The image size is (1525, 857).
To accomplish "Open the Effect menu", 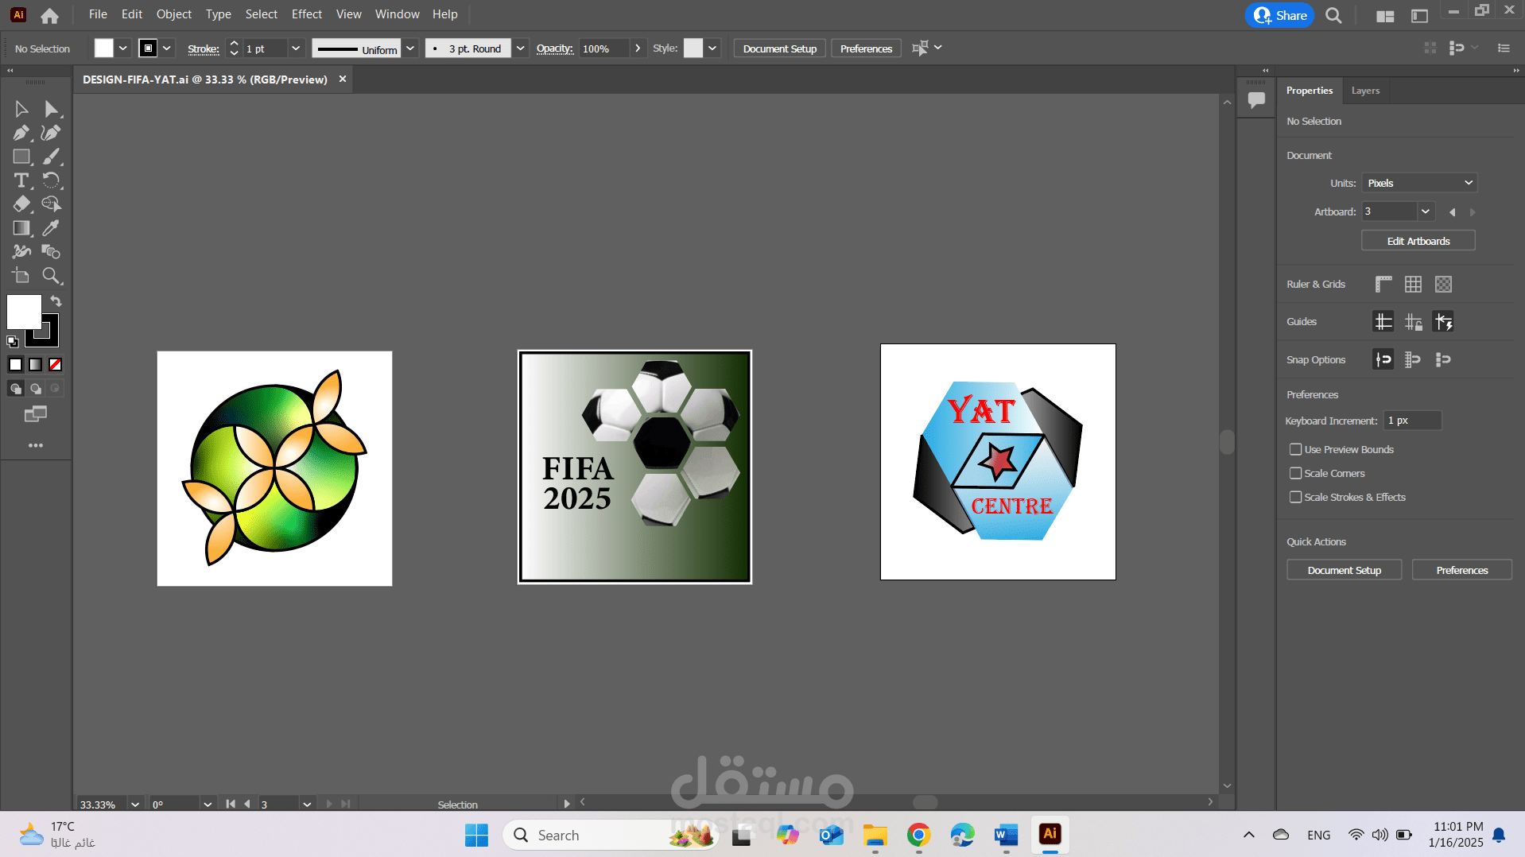I will point(307,14).
